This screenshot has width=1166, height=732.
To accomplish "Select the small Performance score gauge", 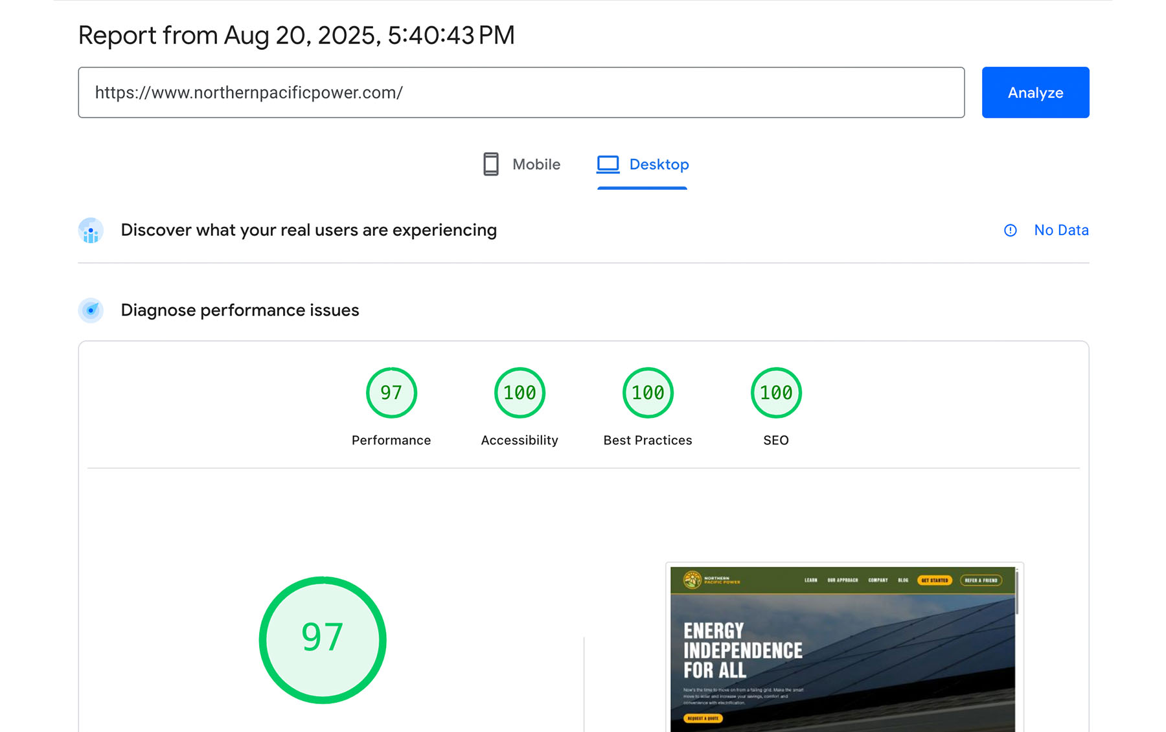I will point(391,393).
